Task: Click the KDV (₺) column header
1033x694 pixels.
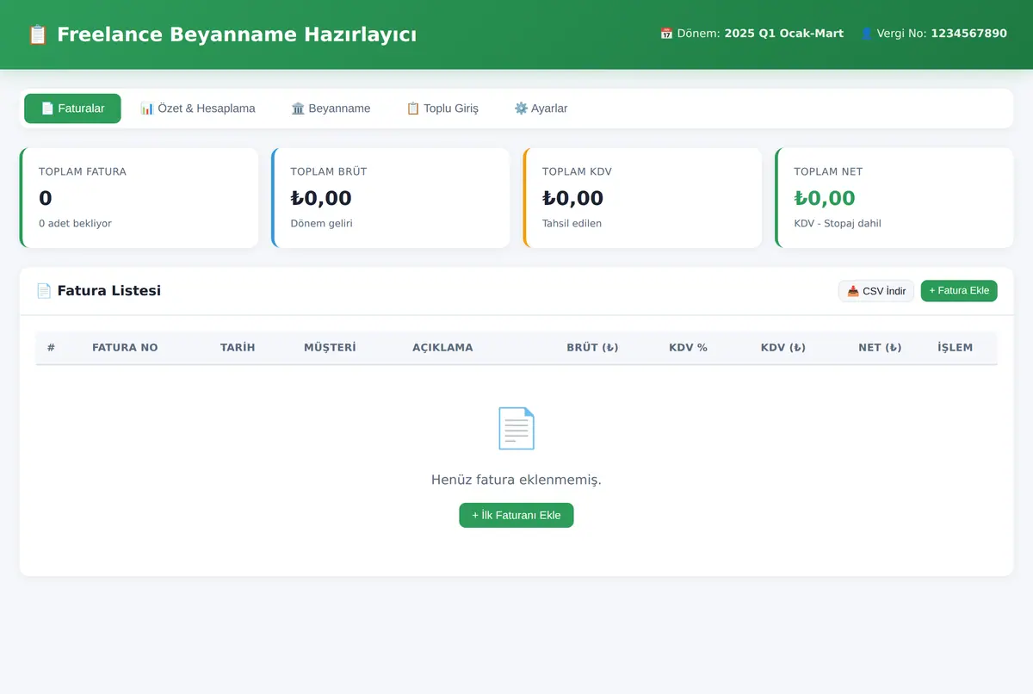Action: (x=783, y=348)
